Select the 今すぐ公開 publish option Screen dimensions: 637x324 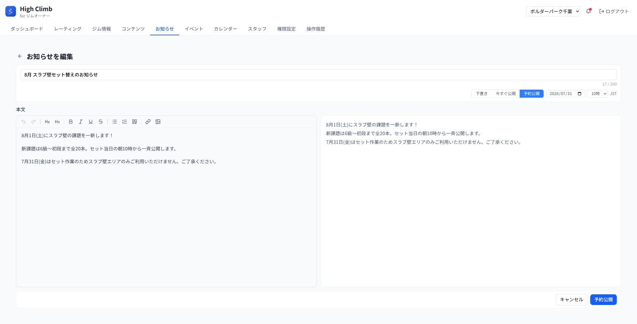coord(506,94)
